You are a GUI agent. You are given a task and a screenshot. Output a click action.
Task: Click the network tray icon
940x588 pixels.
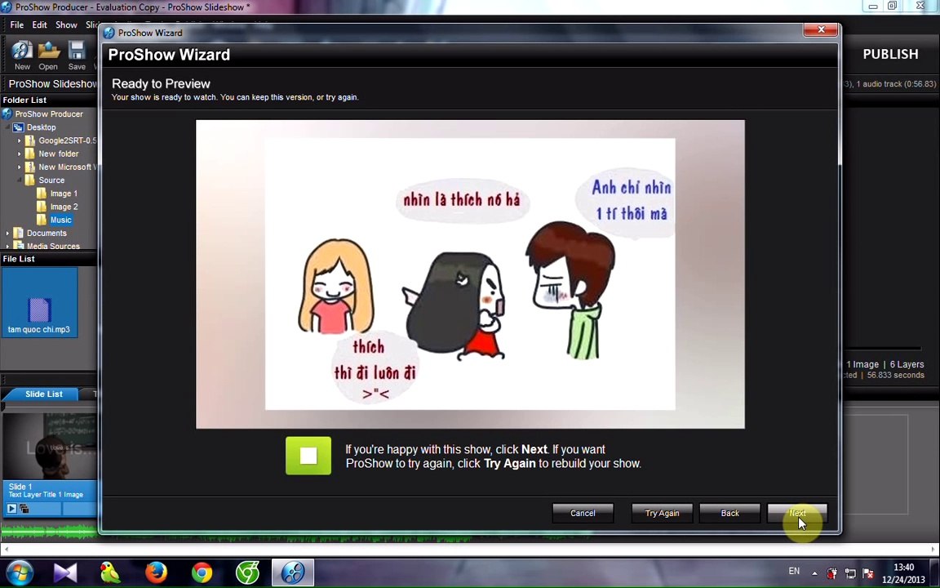pos(850,573)
